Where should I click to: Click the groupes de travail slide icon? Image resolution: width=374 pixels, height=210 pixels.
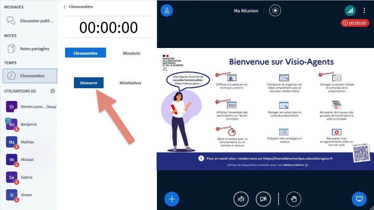click(337, 105)
